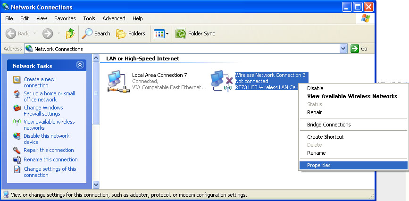Open the Forward button history dropdown arrow
The width and height of the screenshot is (409, 201).
click(58, 33)
